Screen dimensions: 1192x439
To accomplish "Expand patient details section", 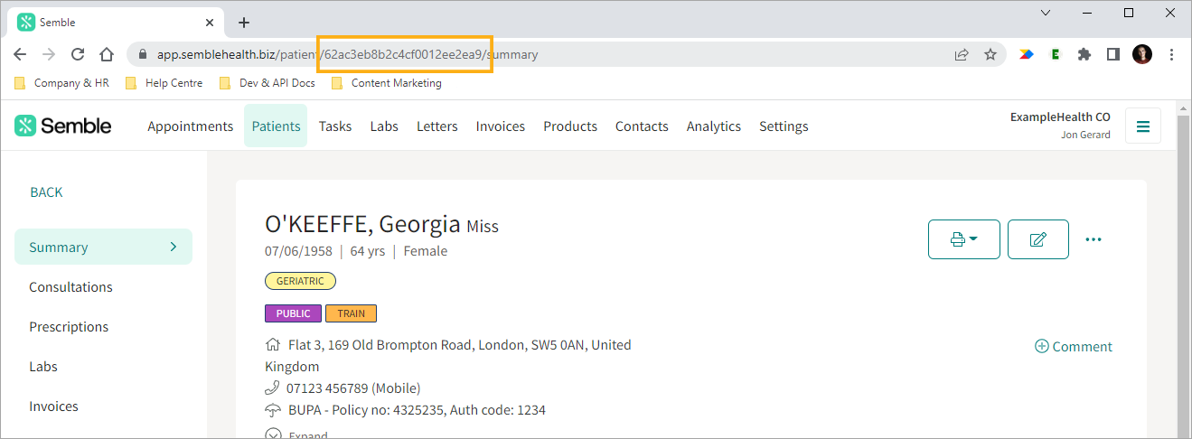I will point(296,434).
